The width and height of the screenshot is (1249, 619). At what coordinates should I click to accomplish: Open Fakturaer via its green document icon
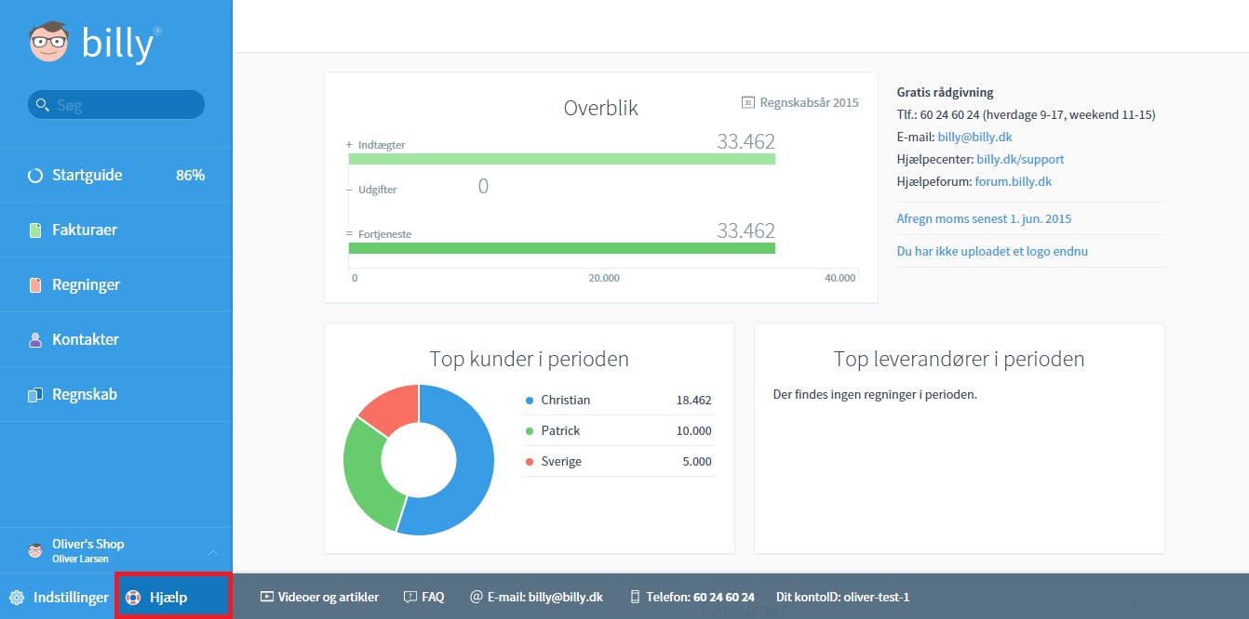click(35, 230)
